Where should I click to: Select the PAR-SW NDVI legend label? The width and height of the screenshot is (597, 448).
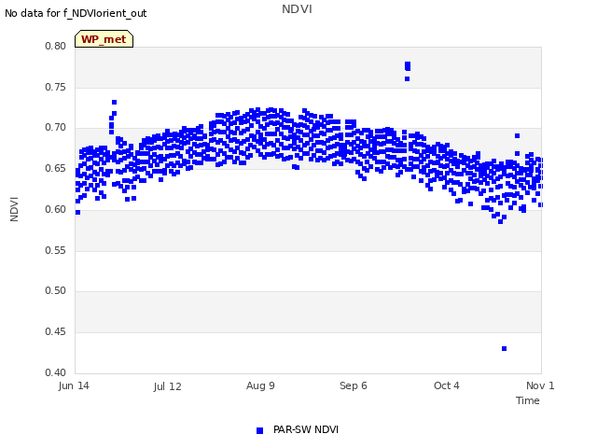pyautogui.click(x=306, y=429)
